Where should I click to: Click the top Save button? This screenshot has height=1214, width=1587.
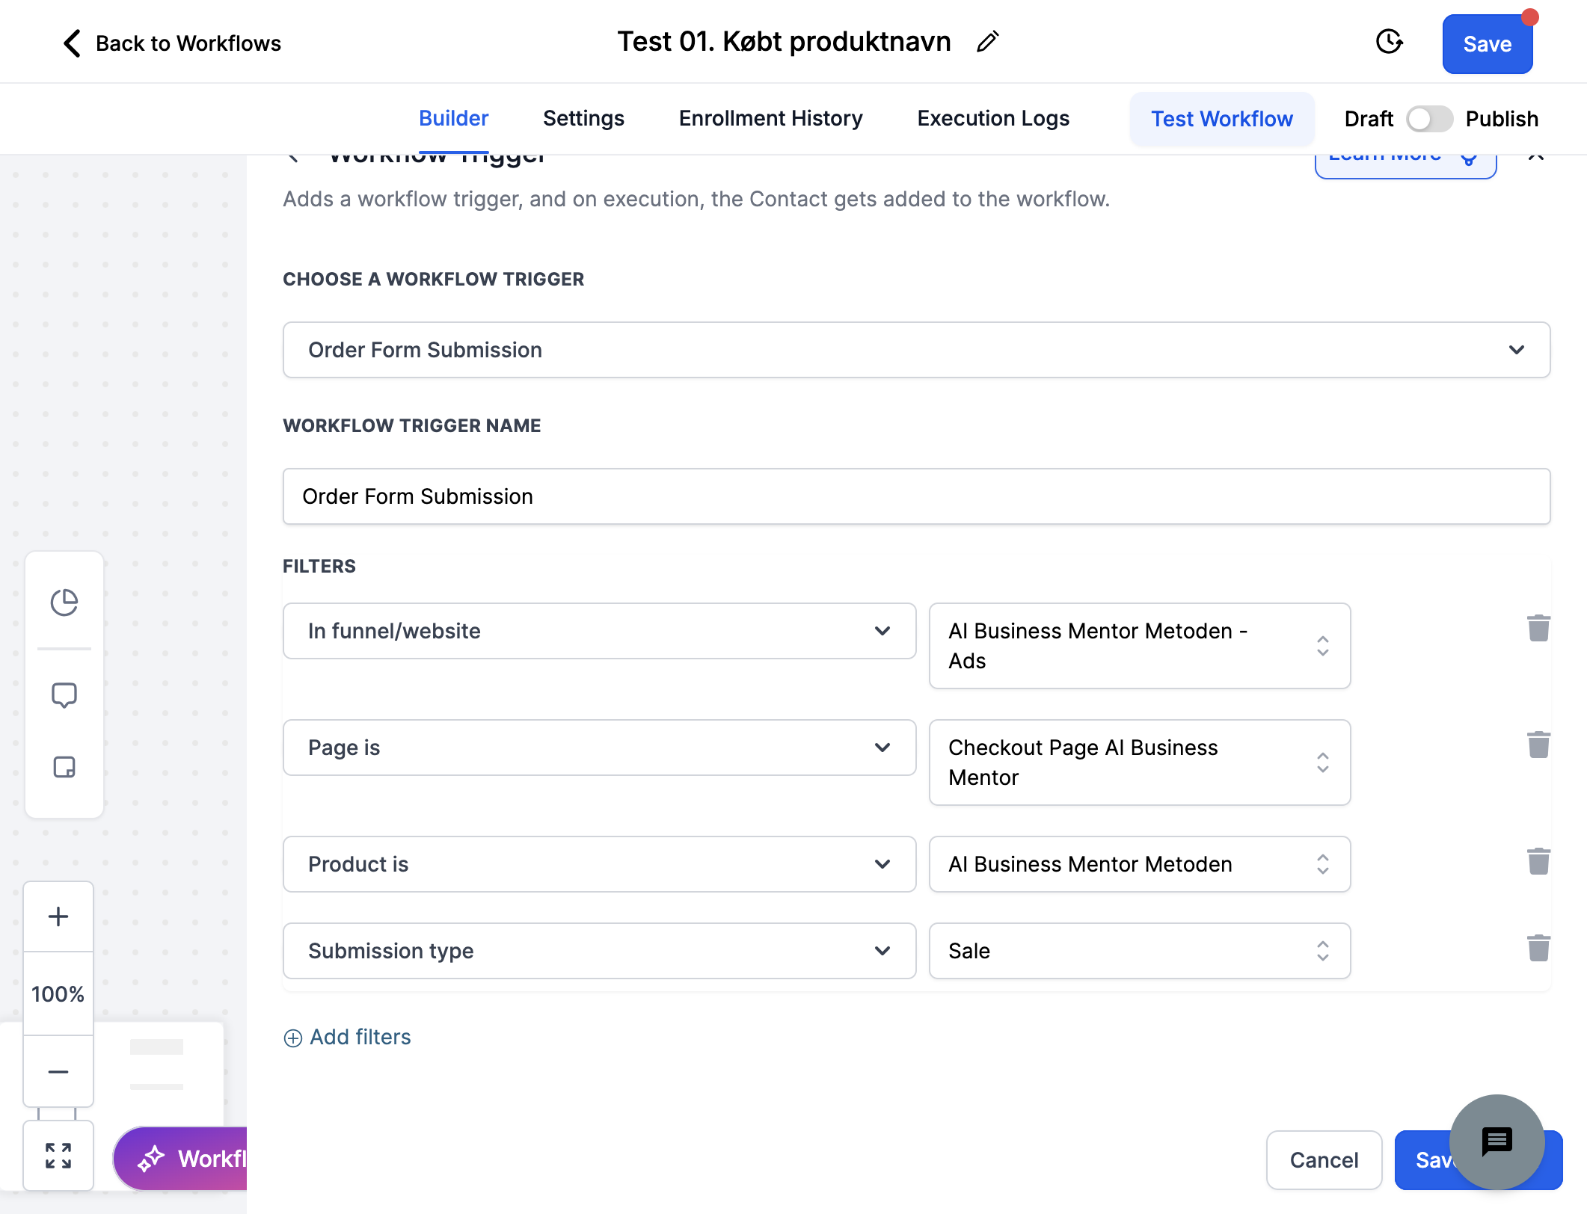pyautogui.click(x=1488, y=44)
